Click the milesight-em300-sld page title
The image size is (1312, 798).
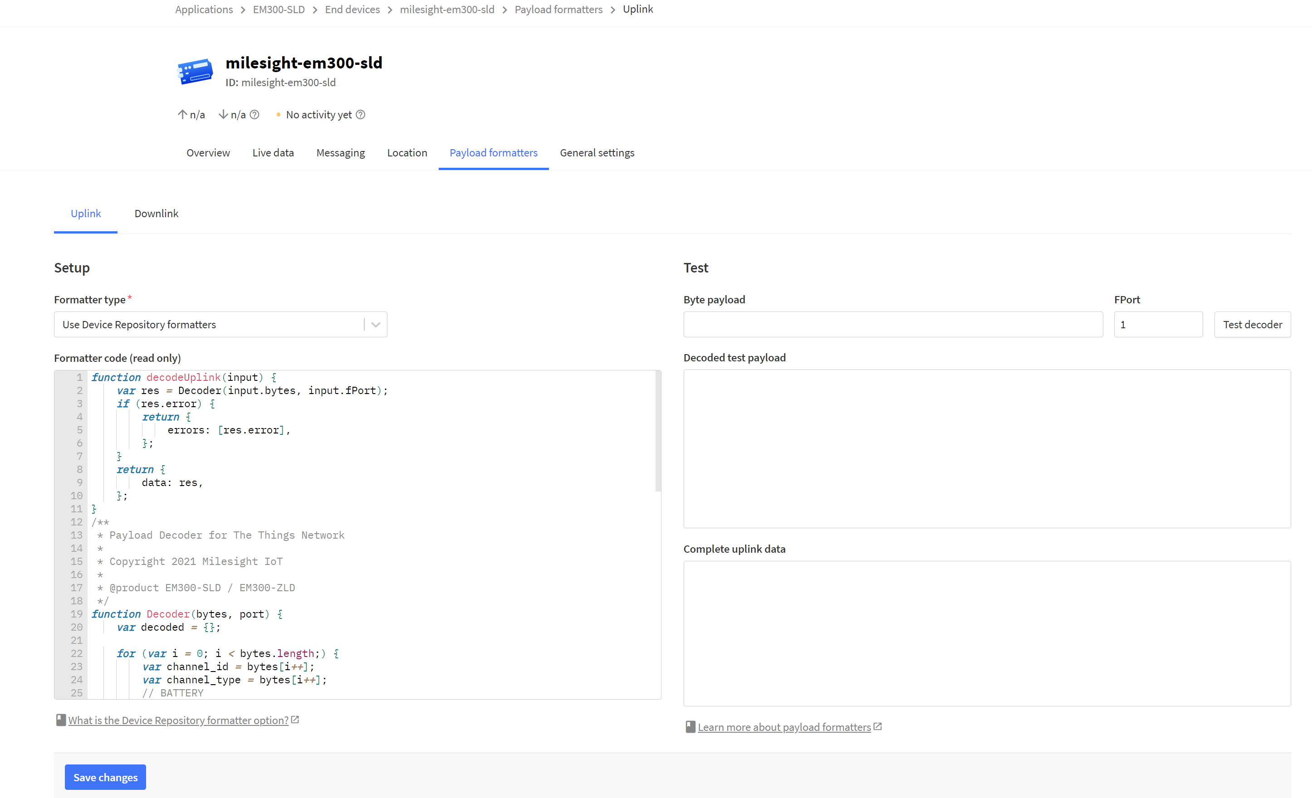tap(304, 63)
